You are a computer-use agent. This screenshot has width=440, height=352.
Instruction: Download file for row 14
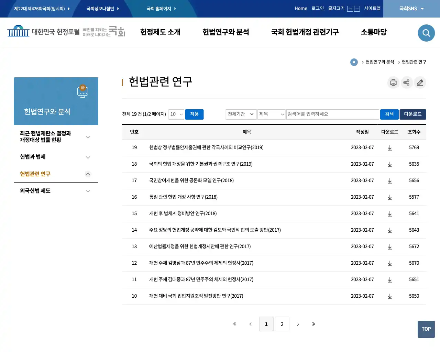[390, 230]
